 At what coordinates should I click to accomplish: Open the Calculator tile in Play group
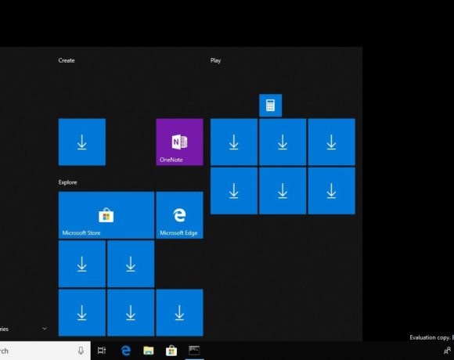tap(270, 105)
